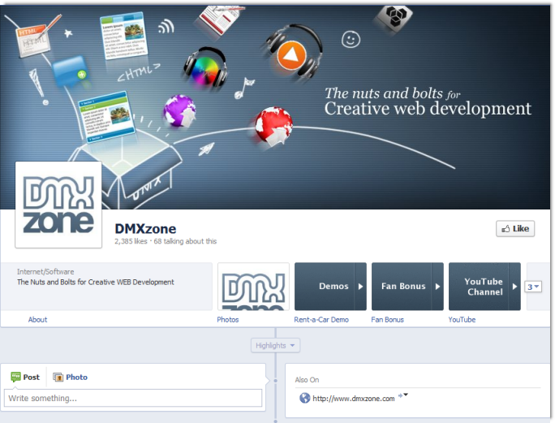Open the YouTube Channel app tile
Viewport: 555px width, 423px height.
[484, 287]
